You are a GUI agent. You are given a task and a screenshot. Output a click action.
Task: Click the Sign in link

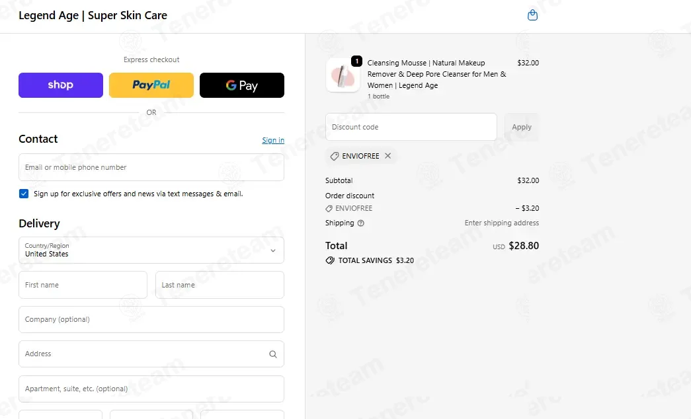(273, 140)
